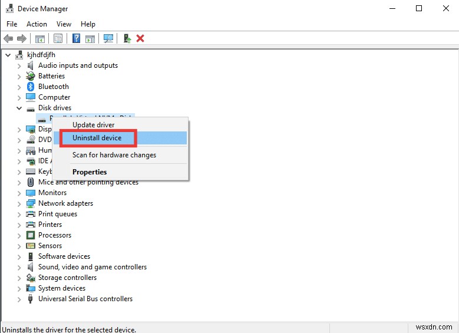Click the System devices folder icon
The image size is (459, 333).
tap(31, 288)
